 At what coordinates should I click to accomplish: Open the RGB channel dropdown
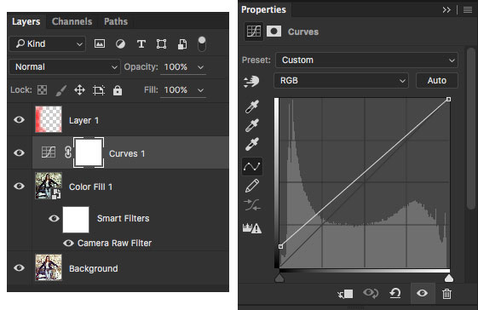[341, 81]
